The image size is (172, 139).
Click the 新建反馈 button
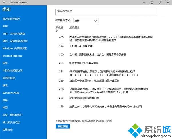pyautogui.click(x=63, y=126)
